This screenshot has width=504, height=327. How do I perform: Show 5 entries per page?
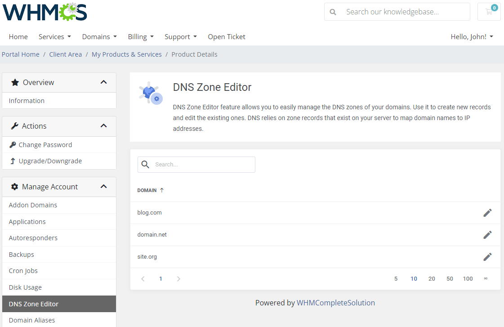pyautogui.click(x=396, y=279)
